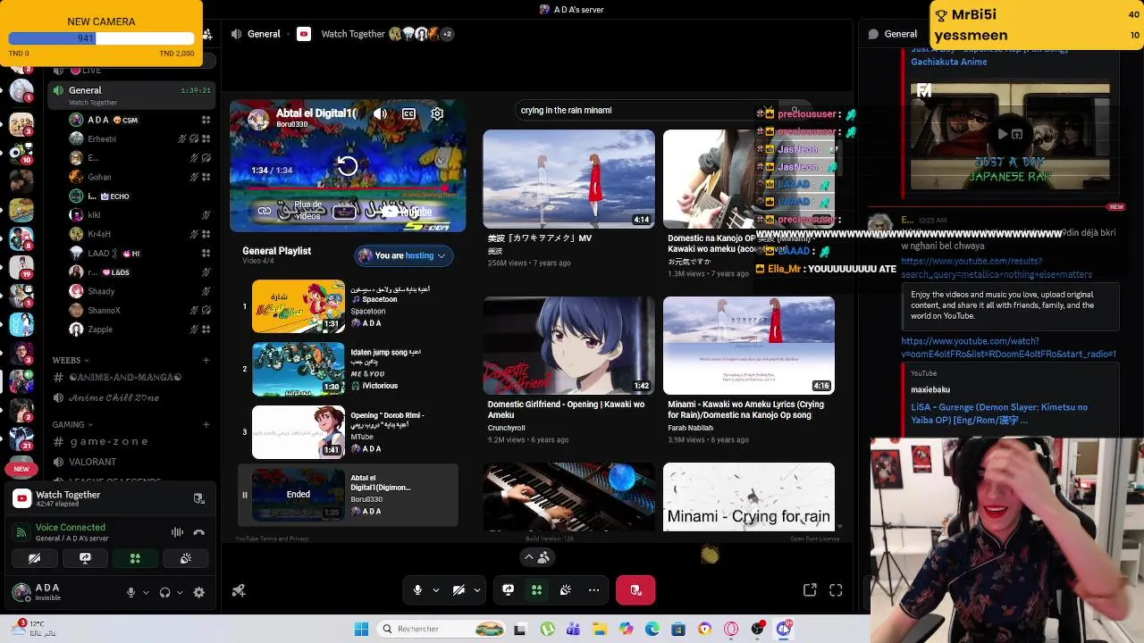The width and height of the screenshot is (1144, 643).
Task: Open Windows Start menu
Action: (x=361, y=629)
